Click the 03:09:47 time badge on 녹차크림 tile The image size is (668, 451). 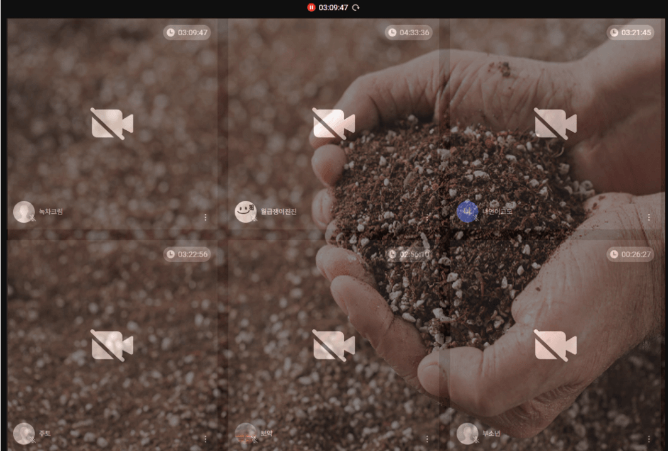pos(187,32)
